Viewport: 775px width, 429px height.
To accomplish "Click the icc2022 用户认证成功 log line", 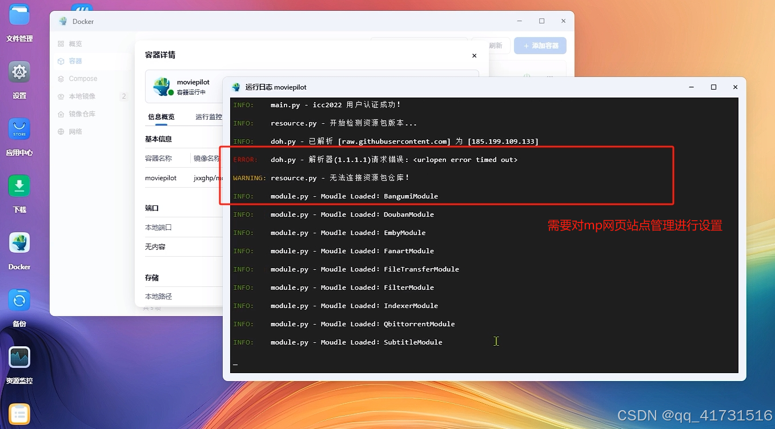I will point(317,105).
